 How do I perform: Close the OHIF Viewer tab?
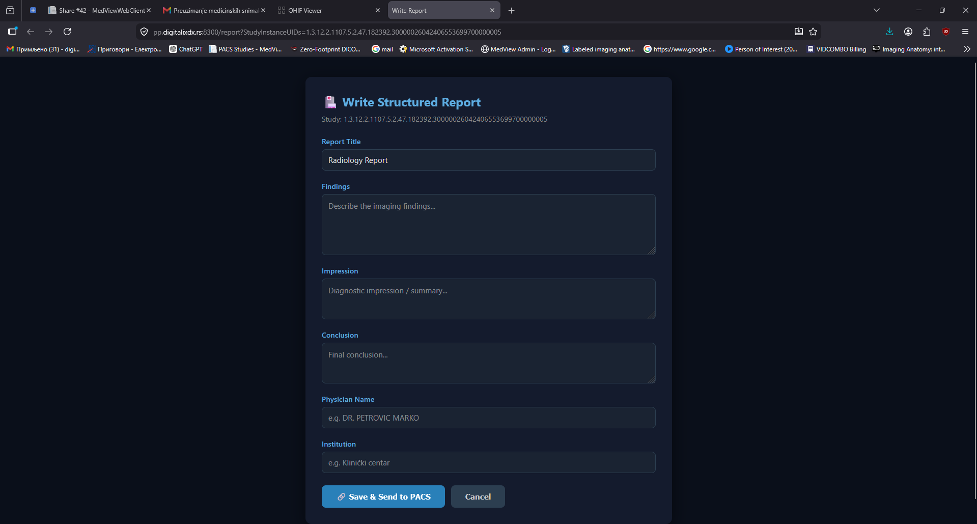(378, 10)
